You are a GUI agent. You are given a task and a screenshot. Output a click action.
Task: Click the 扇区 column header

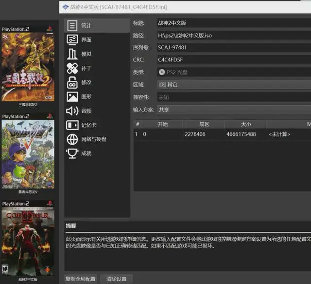click(x=204, y=124)
